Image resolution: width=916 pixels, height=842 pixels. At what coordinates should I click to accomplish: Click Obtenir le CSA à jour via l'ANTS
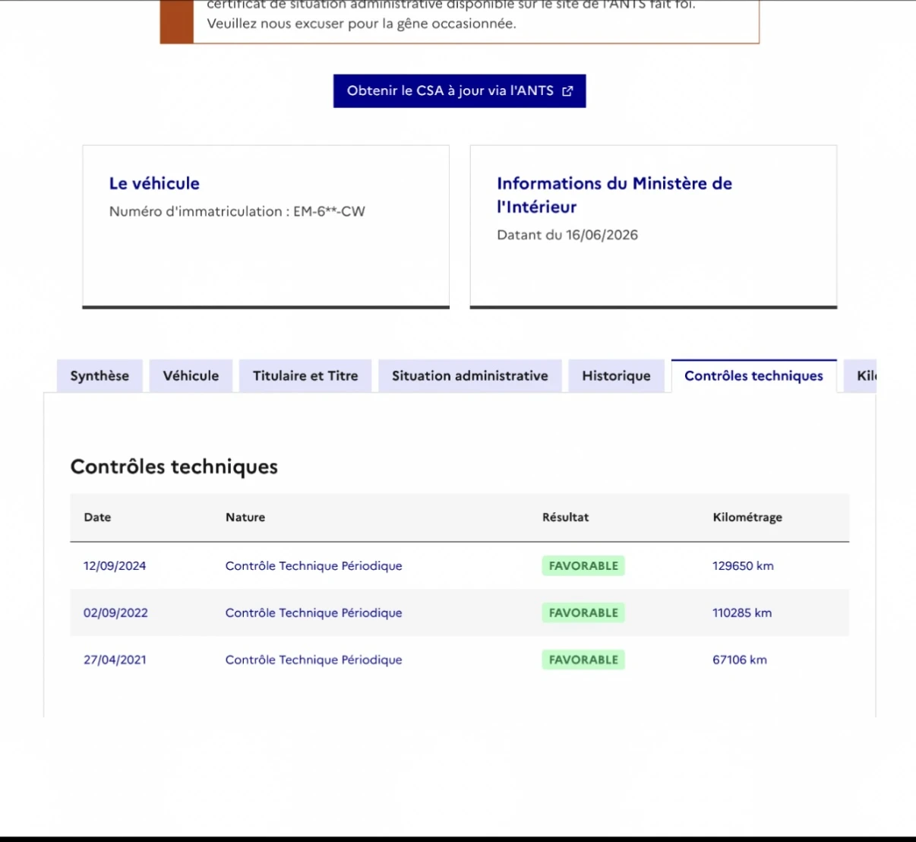[x=460, y=91]
